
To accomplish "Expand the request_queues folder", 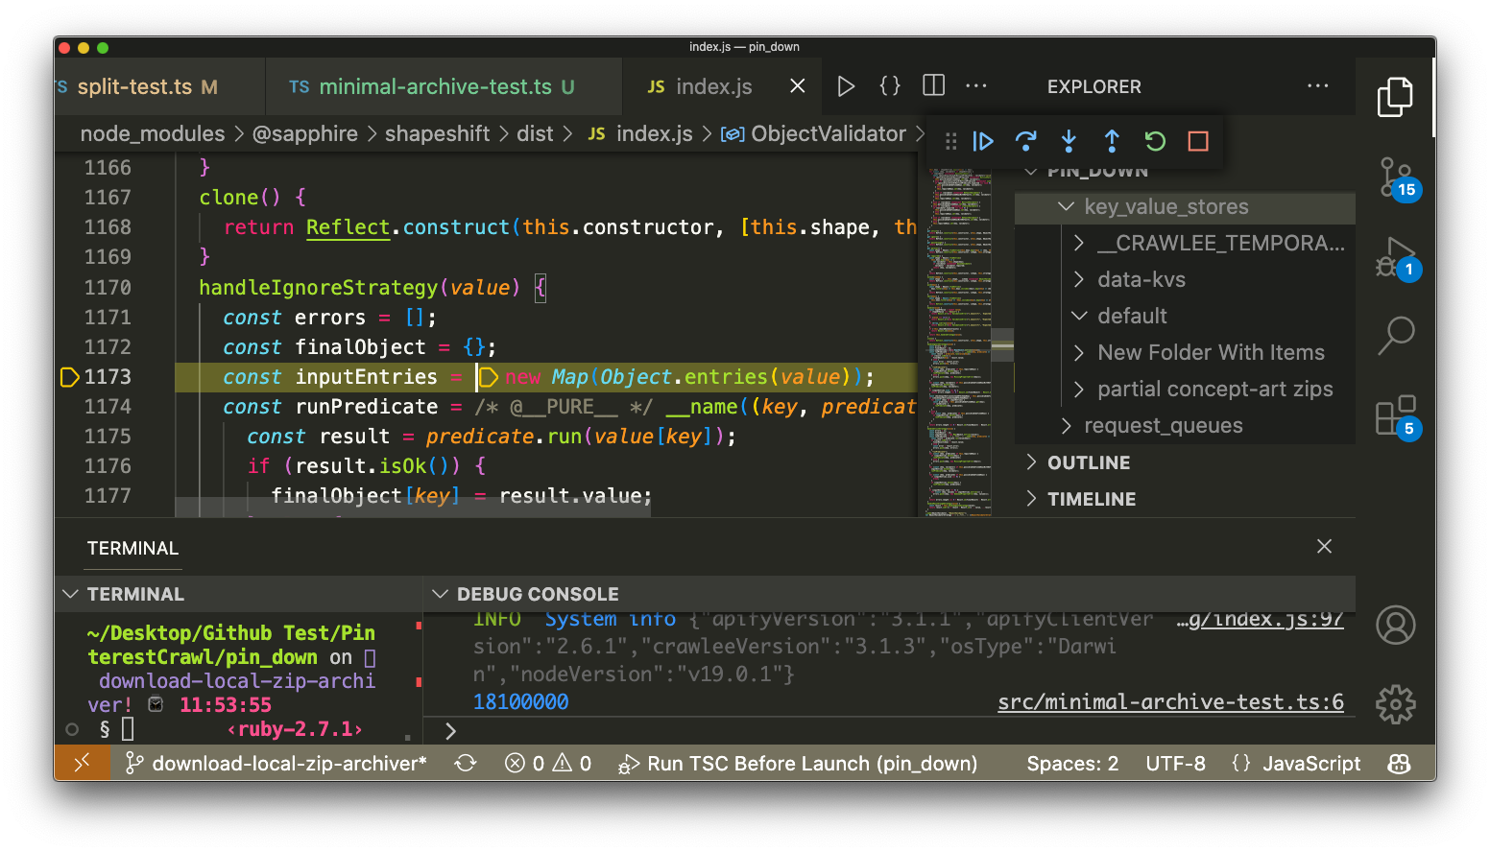I will click(1185, 425).
